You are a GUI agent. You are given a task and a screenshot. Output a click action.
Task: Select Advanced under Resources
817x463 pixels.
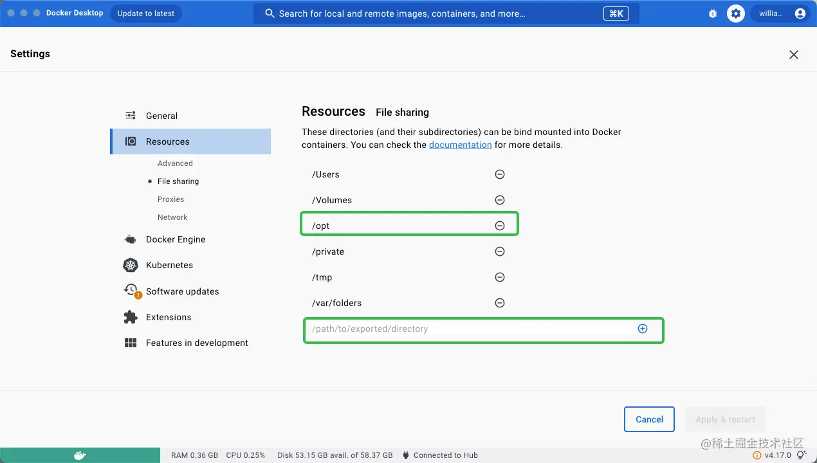(175, 163)
